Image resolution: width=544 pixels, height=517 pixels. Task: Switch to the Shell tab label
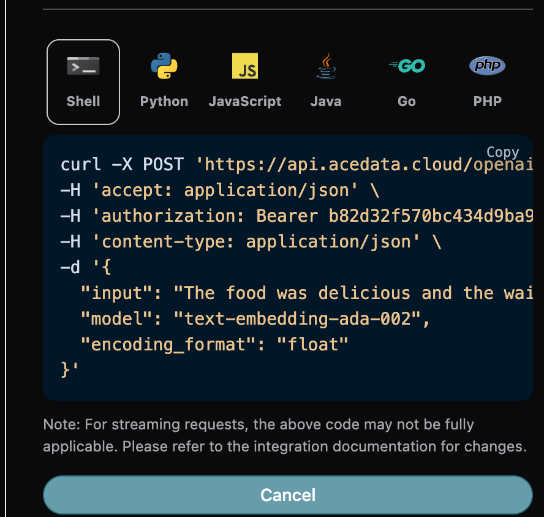(x=83, y=101)
